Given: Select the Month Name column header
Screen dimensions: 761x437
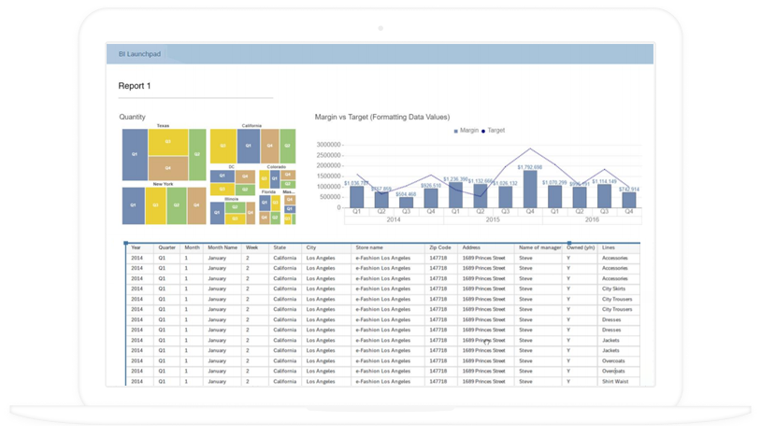Looking at the screenshot, I should click(223, 248).
